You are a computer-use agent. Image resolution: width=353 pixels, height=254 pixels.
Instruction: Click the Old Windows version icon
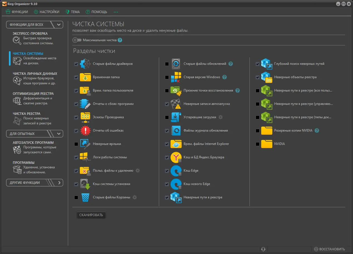click(x=176, y=77)
